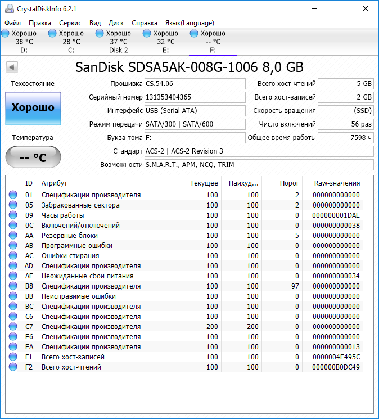Click the Наихуд... column header
This screenshot has height=419, width=379.
[242, 183]
